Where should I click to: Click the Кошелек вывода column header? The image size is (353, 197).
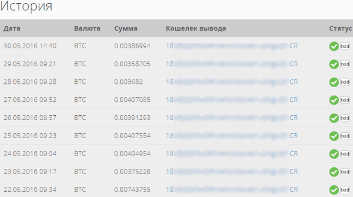[196, 29]
